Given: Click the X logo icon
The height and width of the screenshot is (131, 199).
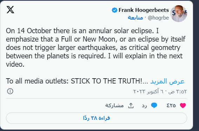Looking at the screenshot, I should [x=10, y=9].
